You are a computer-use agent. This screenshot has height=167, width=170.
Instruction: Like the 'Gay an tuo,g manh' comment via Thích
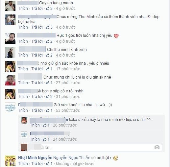[x=23, y=9]
